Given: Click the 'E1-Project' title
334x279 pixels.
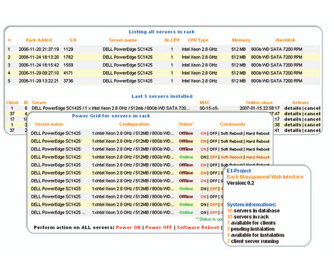Looking at the screenshot, I should (239, 171).
